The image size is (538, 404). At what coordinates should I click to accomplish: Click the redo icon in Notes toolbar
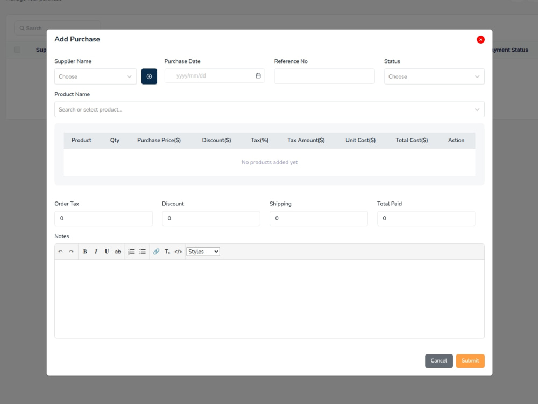[72, 252]
